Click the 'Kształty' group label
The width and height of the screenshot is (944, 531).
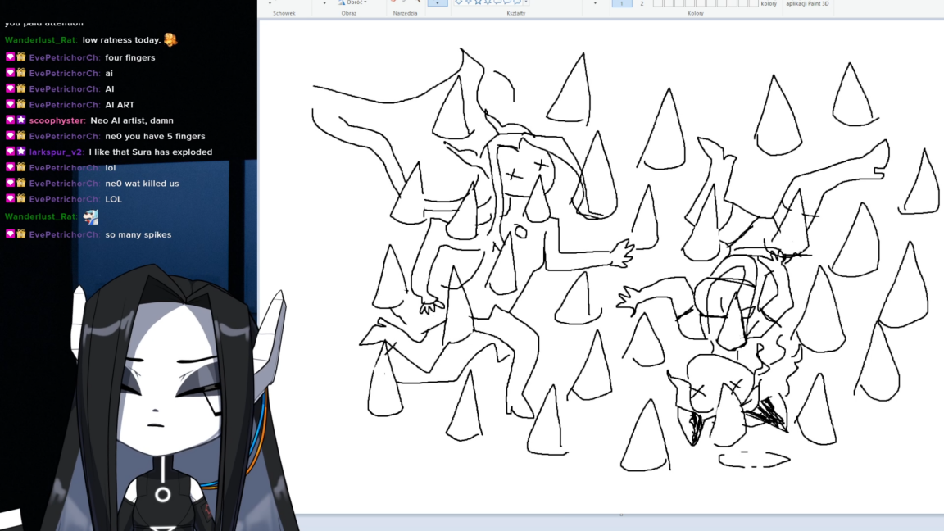(516, 13)
